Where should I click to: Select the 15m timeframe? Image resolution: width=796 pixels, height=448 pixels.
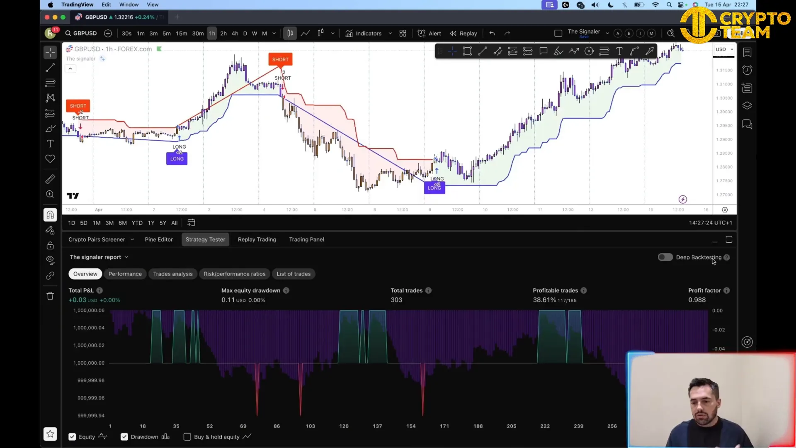point(182,34)
